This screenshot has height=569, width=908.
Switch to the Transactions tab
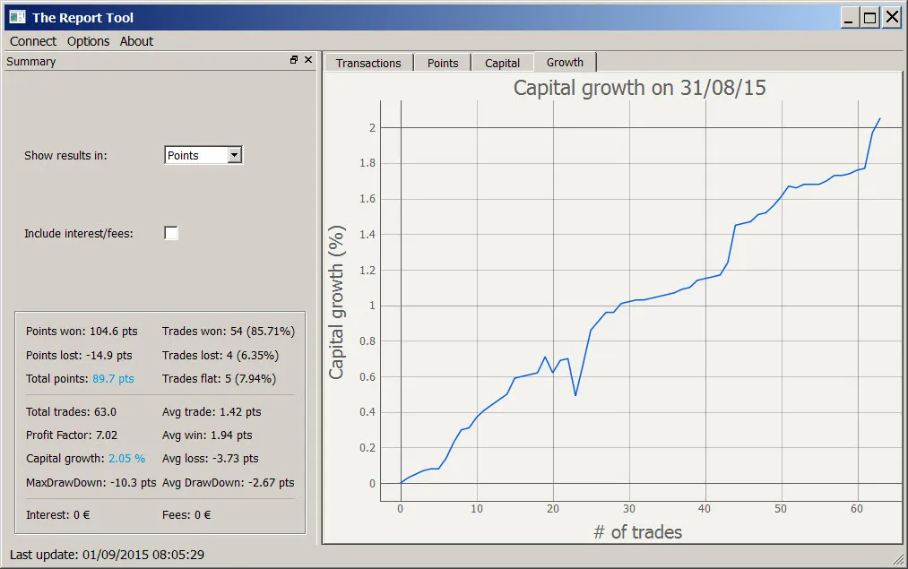pos(368,63)
